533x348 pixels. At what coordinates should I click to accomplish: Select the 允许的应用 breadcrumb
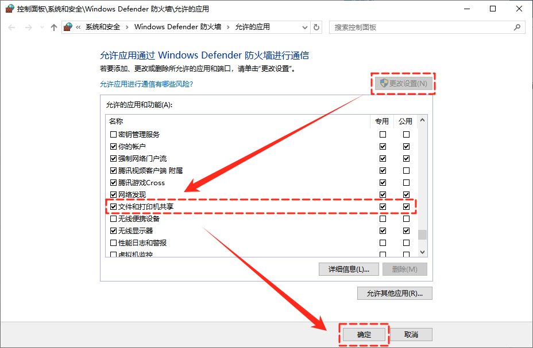tap(253, 27)
